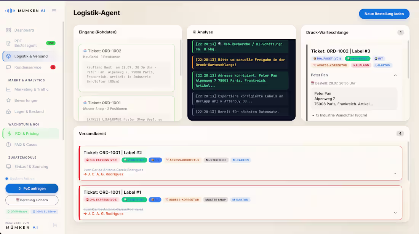Click the Kundenservice chat icon

[x=8, y=67]
